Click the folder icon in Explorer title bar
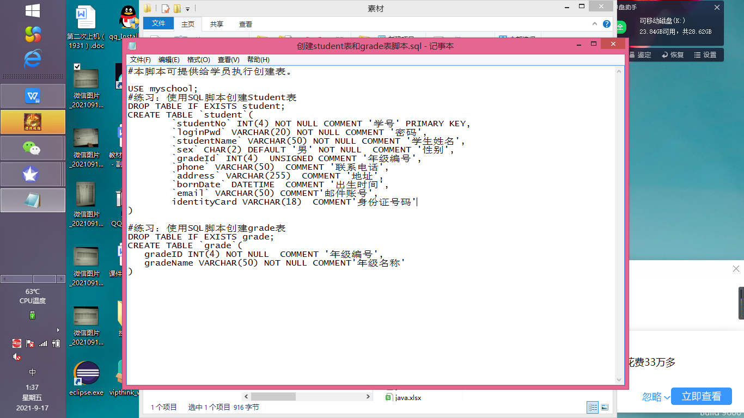Screen dimensions: 744x418 148,8
